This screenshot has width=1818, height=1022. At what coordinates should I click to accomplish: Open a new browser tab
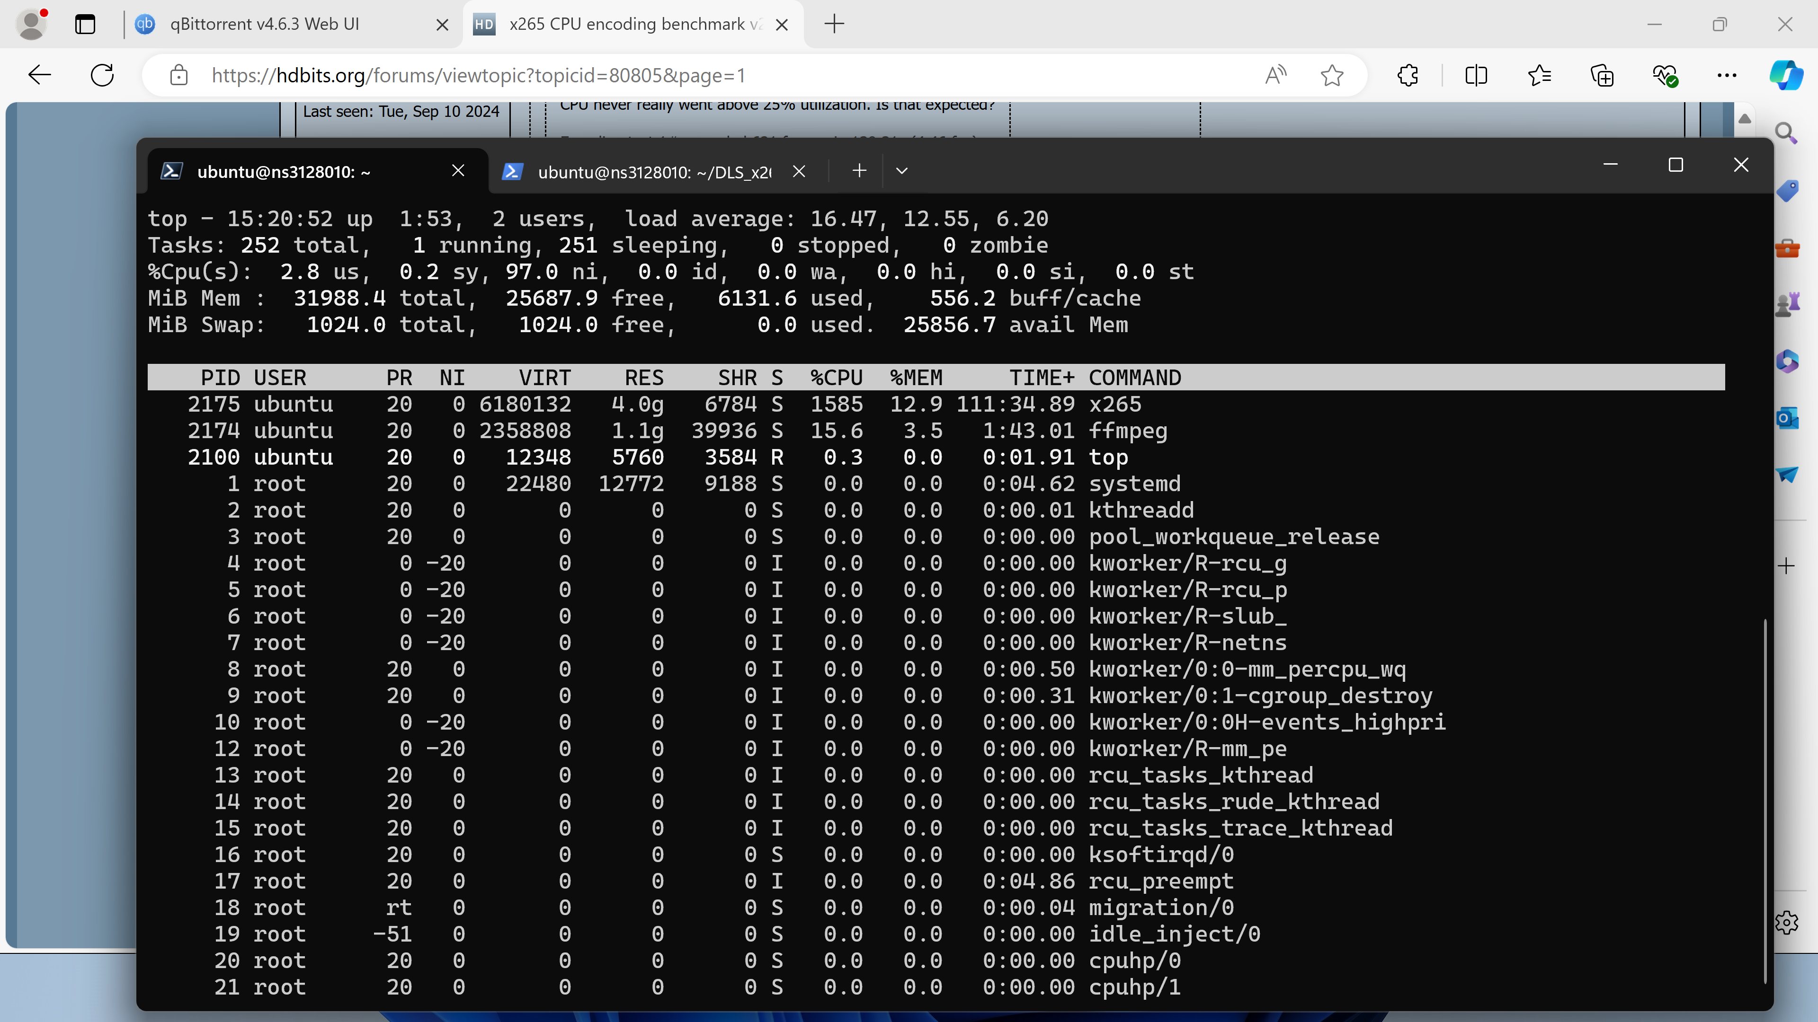pos(834,24)
